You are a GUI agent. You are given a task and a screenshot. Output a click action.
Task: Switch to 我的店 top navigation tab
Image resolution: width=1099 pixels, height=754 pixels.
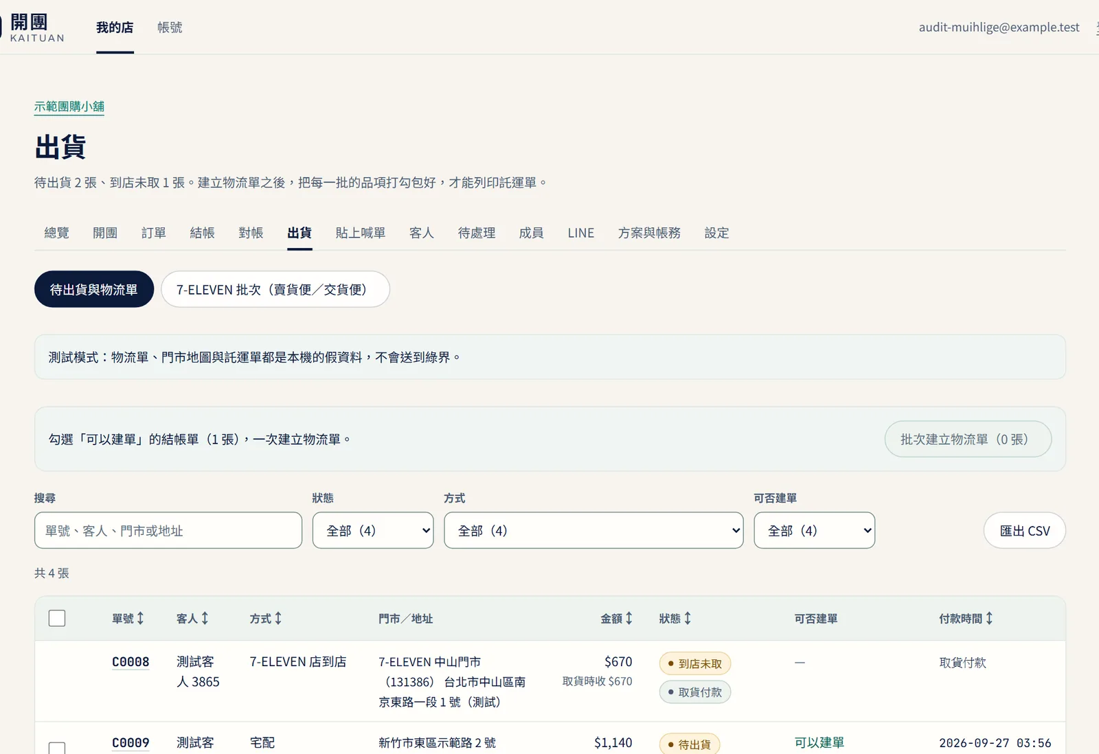click(x=115, y=27)
